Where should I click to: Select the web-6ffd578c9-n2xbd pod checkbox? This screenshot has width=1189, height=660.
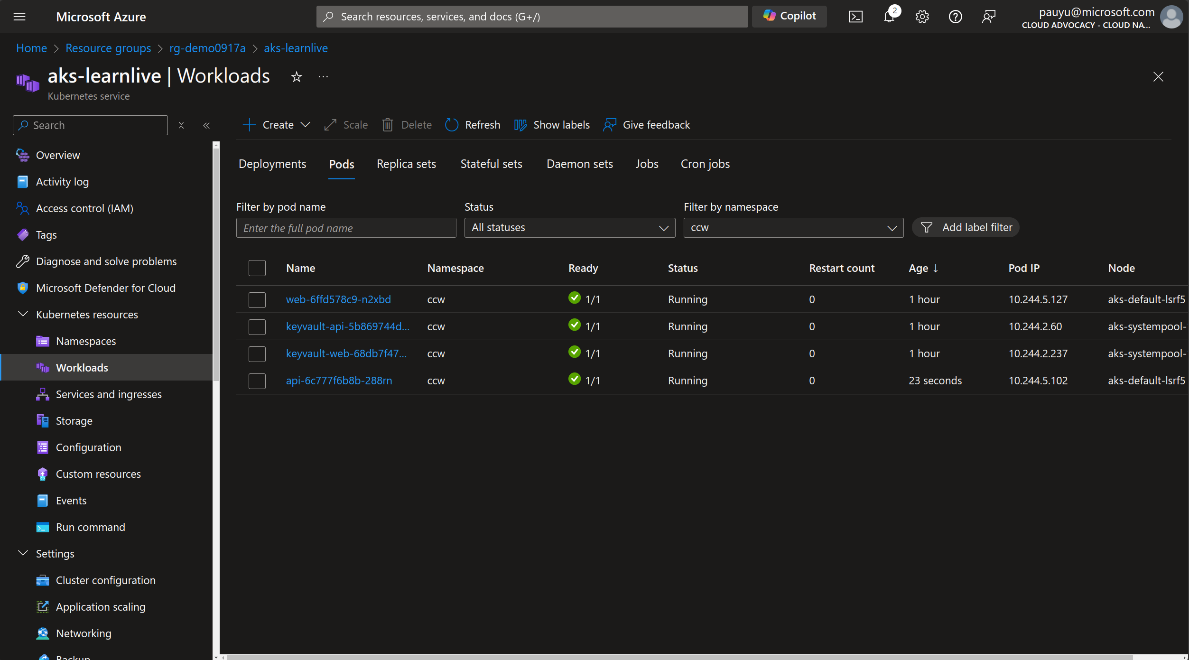(x=257, y=300)
